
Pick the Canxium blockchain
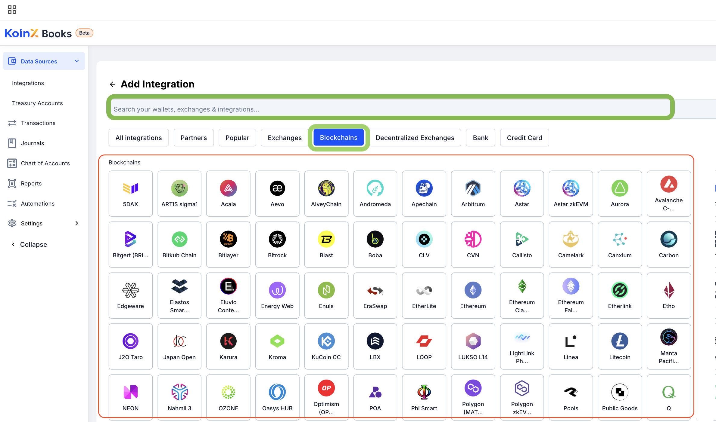(620, 244)
